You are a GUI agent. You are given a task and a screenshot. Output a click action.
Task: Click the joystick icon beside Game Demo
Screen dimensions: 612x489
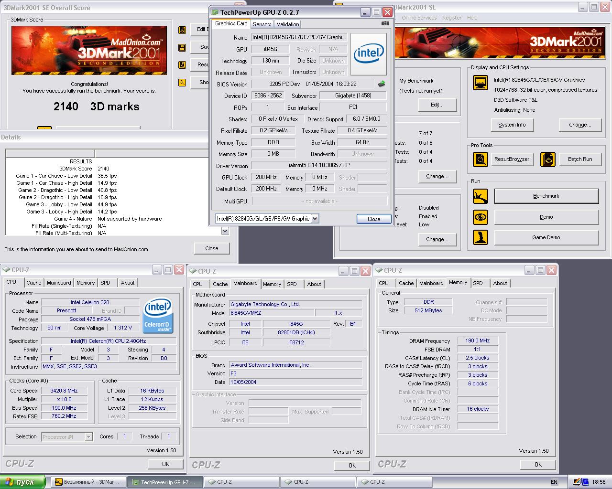coord(481,237)
